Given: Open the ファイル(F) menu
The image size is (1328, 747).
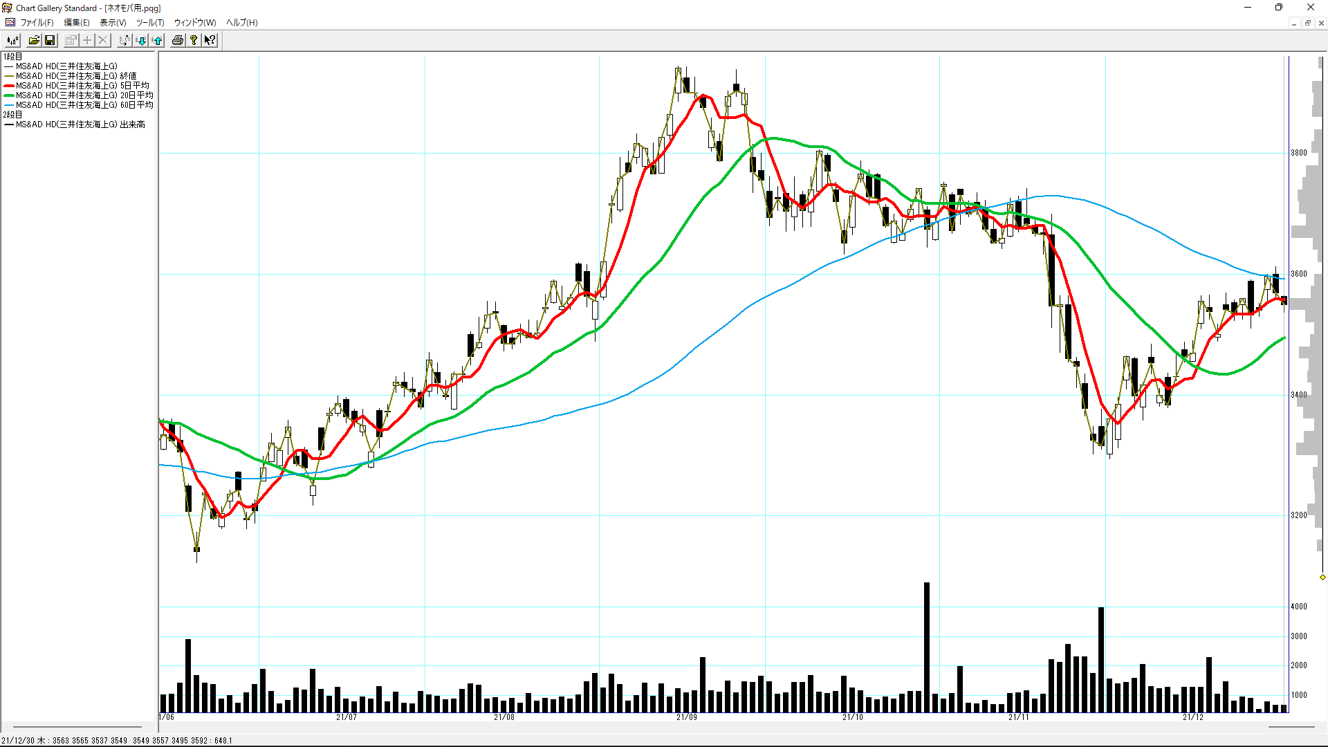Looking at the screenshot, I should (37, 23).
